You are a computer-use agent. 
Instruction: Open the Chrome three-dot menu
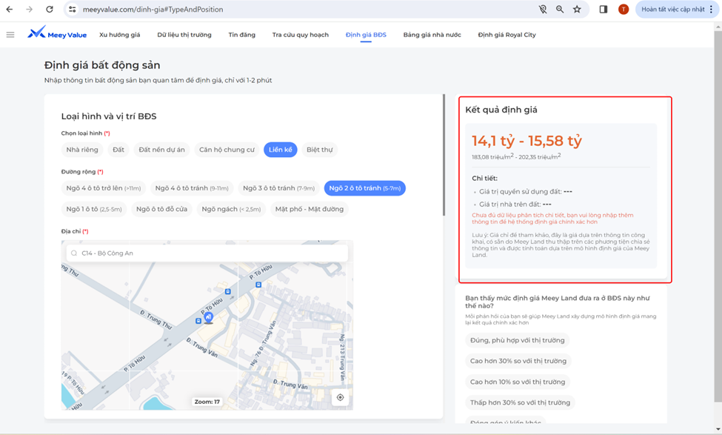pos(711,10)
